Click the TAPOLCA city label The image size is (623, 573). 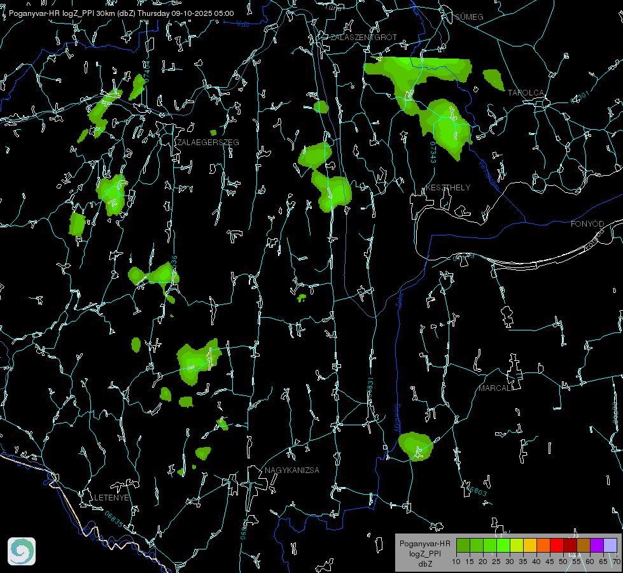[x=526, y=93]
